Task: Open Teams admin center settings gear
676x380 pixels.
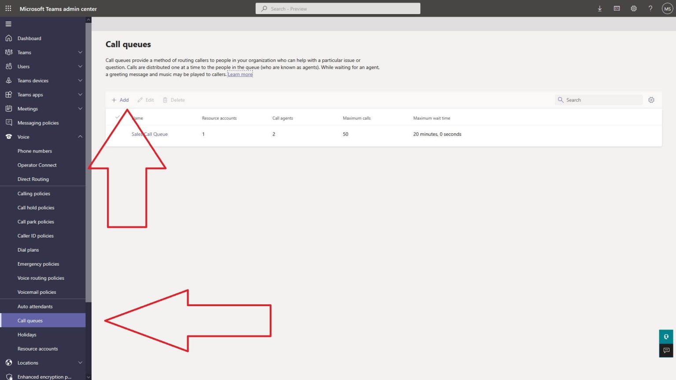Action: point(633,8)
